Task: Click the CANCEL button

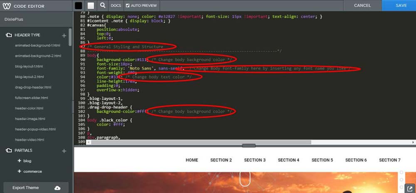Action: (x=362, y=5)
